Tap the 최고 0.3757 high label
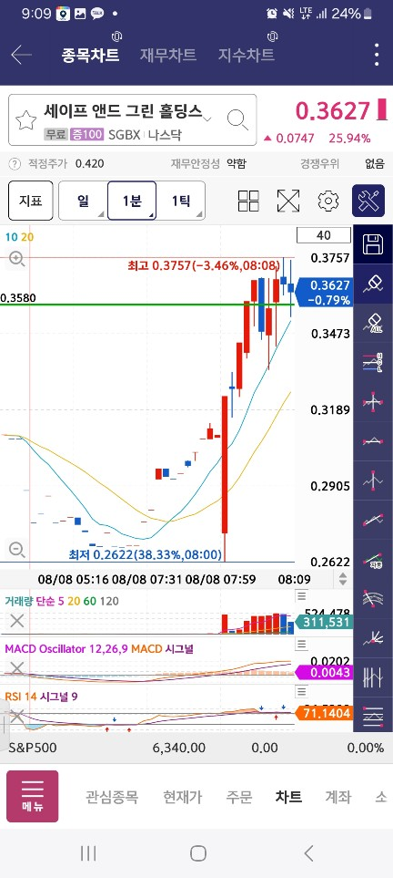Viewport: 393px width, 878px height. click(204, 264)
